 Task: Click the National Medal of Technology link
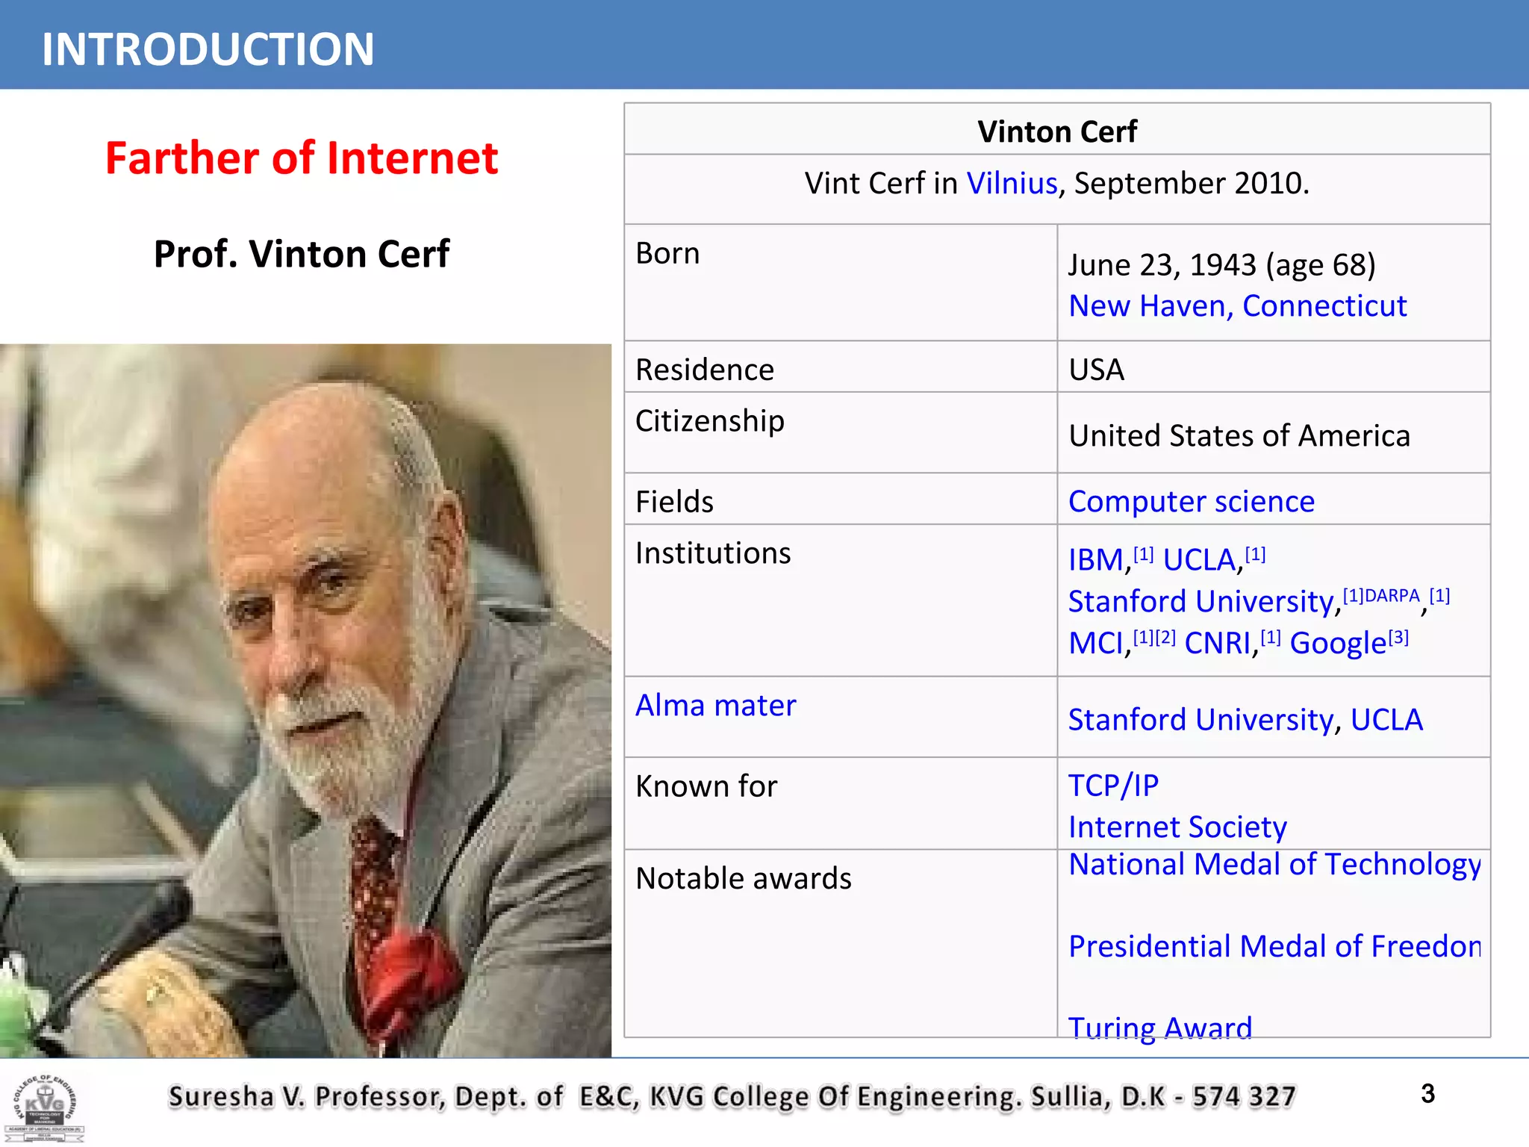coord(1274,865)
